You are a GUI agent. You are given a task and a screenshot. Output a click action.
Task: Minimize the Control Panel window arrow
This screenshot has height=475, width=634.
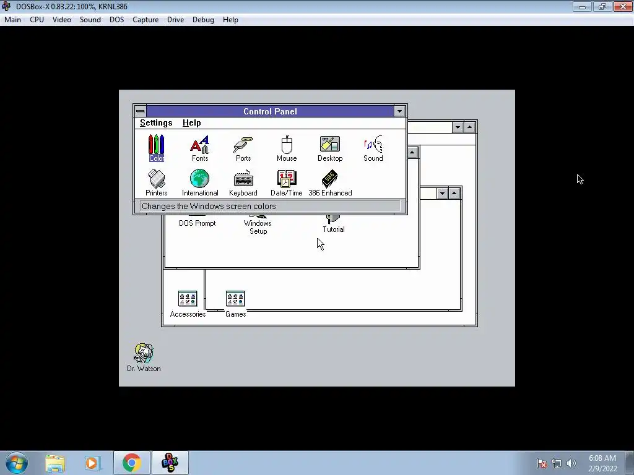click(x=399, y=111)
